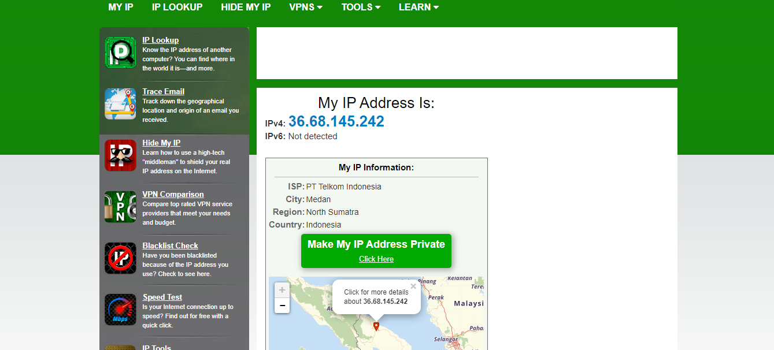Screen dimensions: 774x350
Task: Expand the LEARN dropdown menu
Action: 419,7
